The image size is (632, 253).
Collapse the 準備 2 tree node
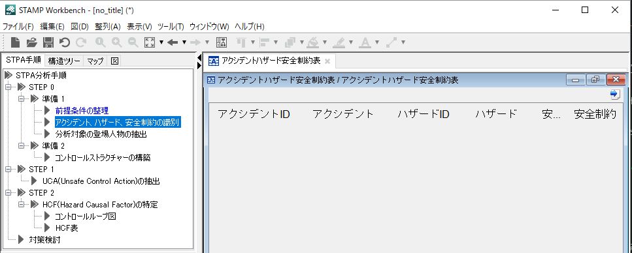click(22, 146)
